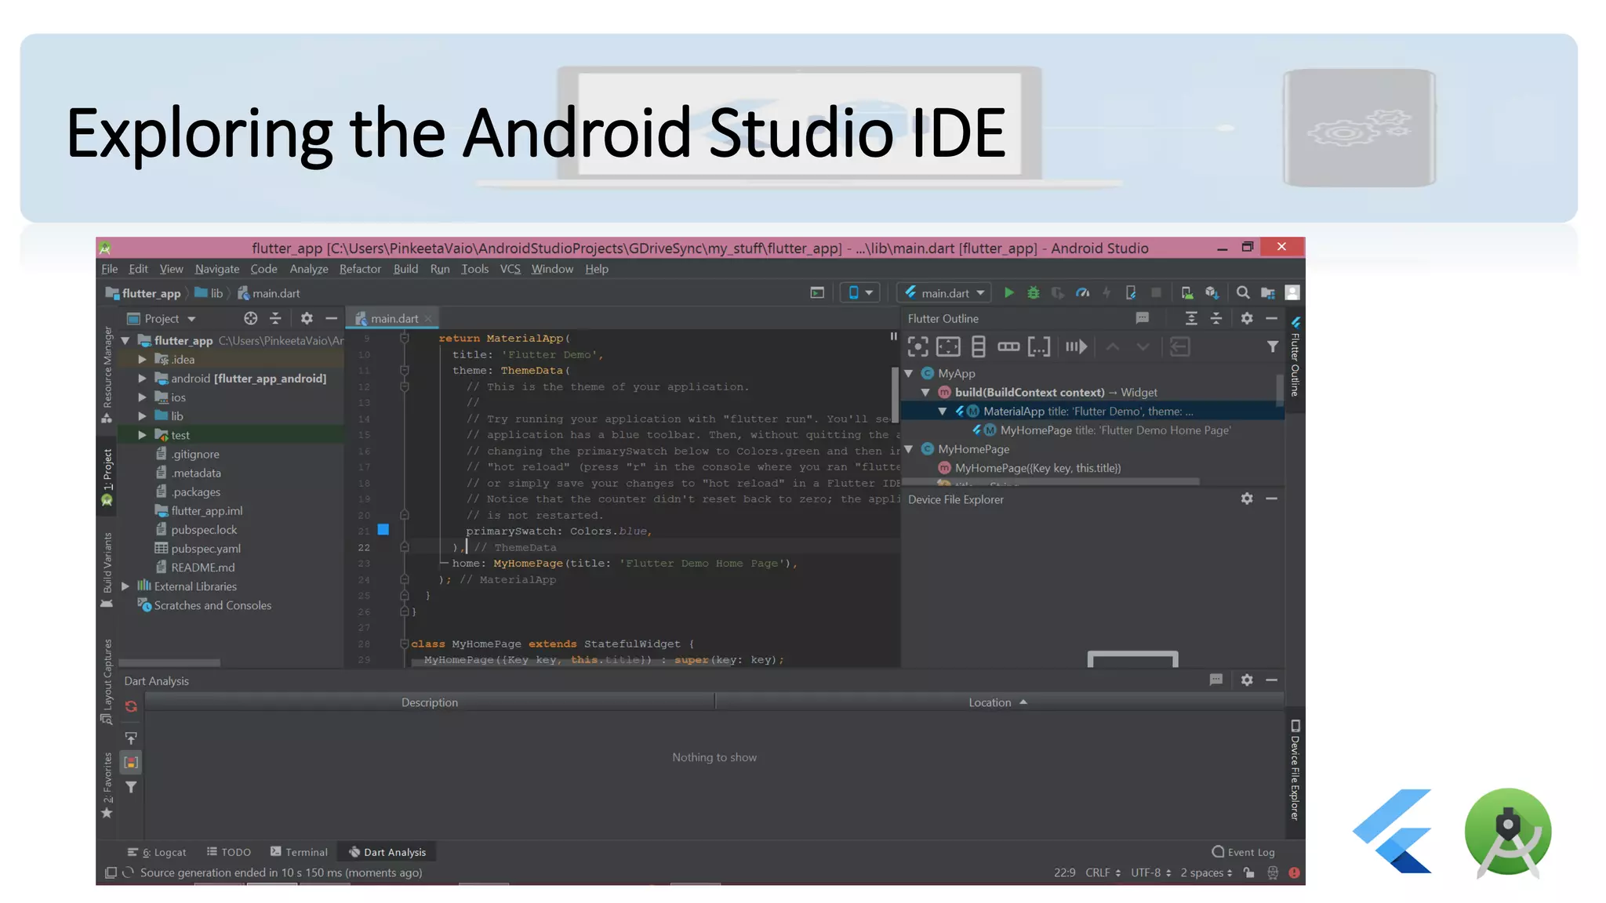
Task: Toggle the Resource Manager side tab
Action: 107,375
